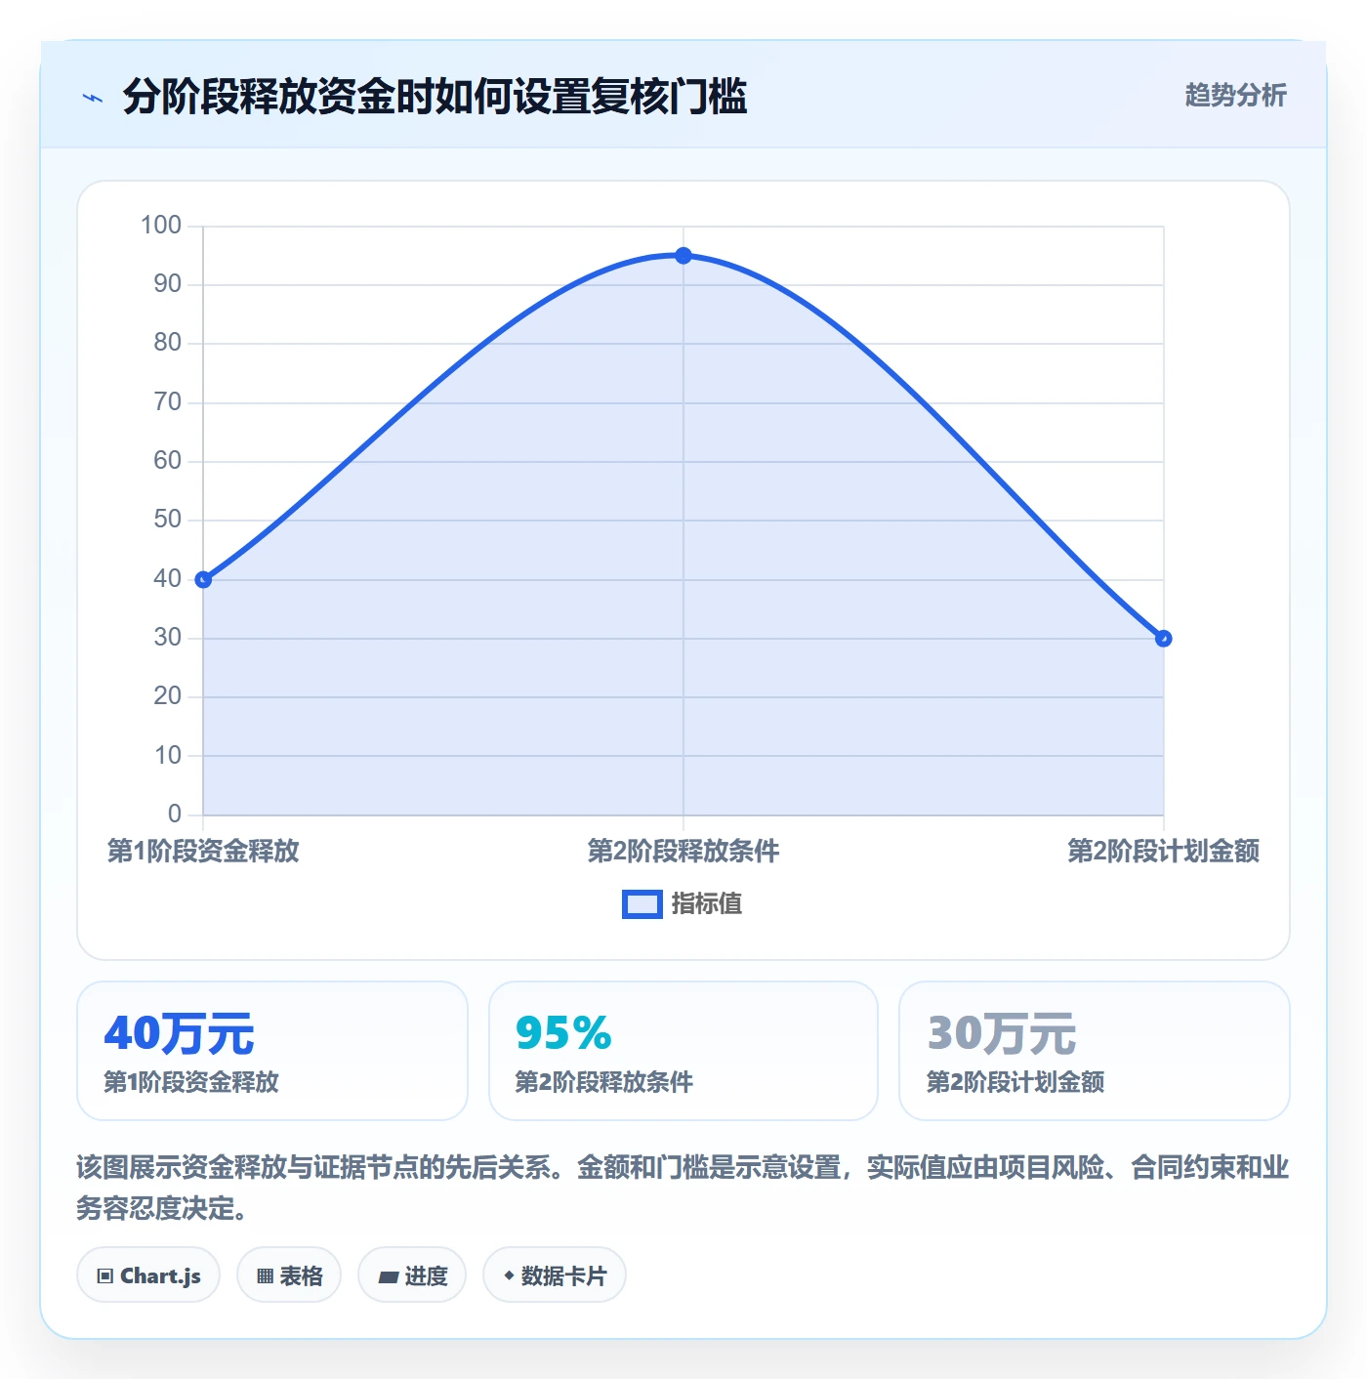Select the data point at value 95

coord(683,256)
